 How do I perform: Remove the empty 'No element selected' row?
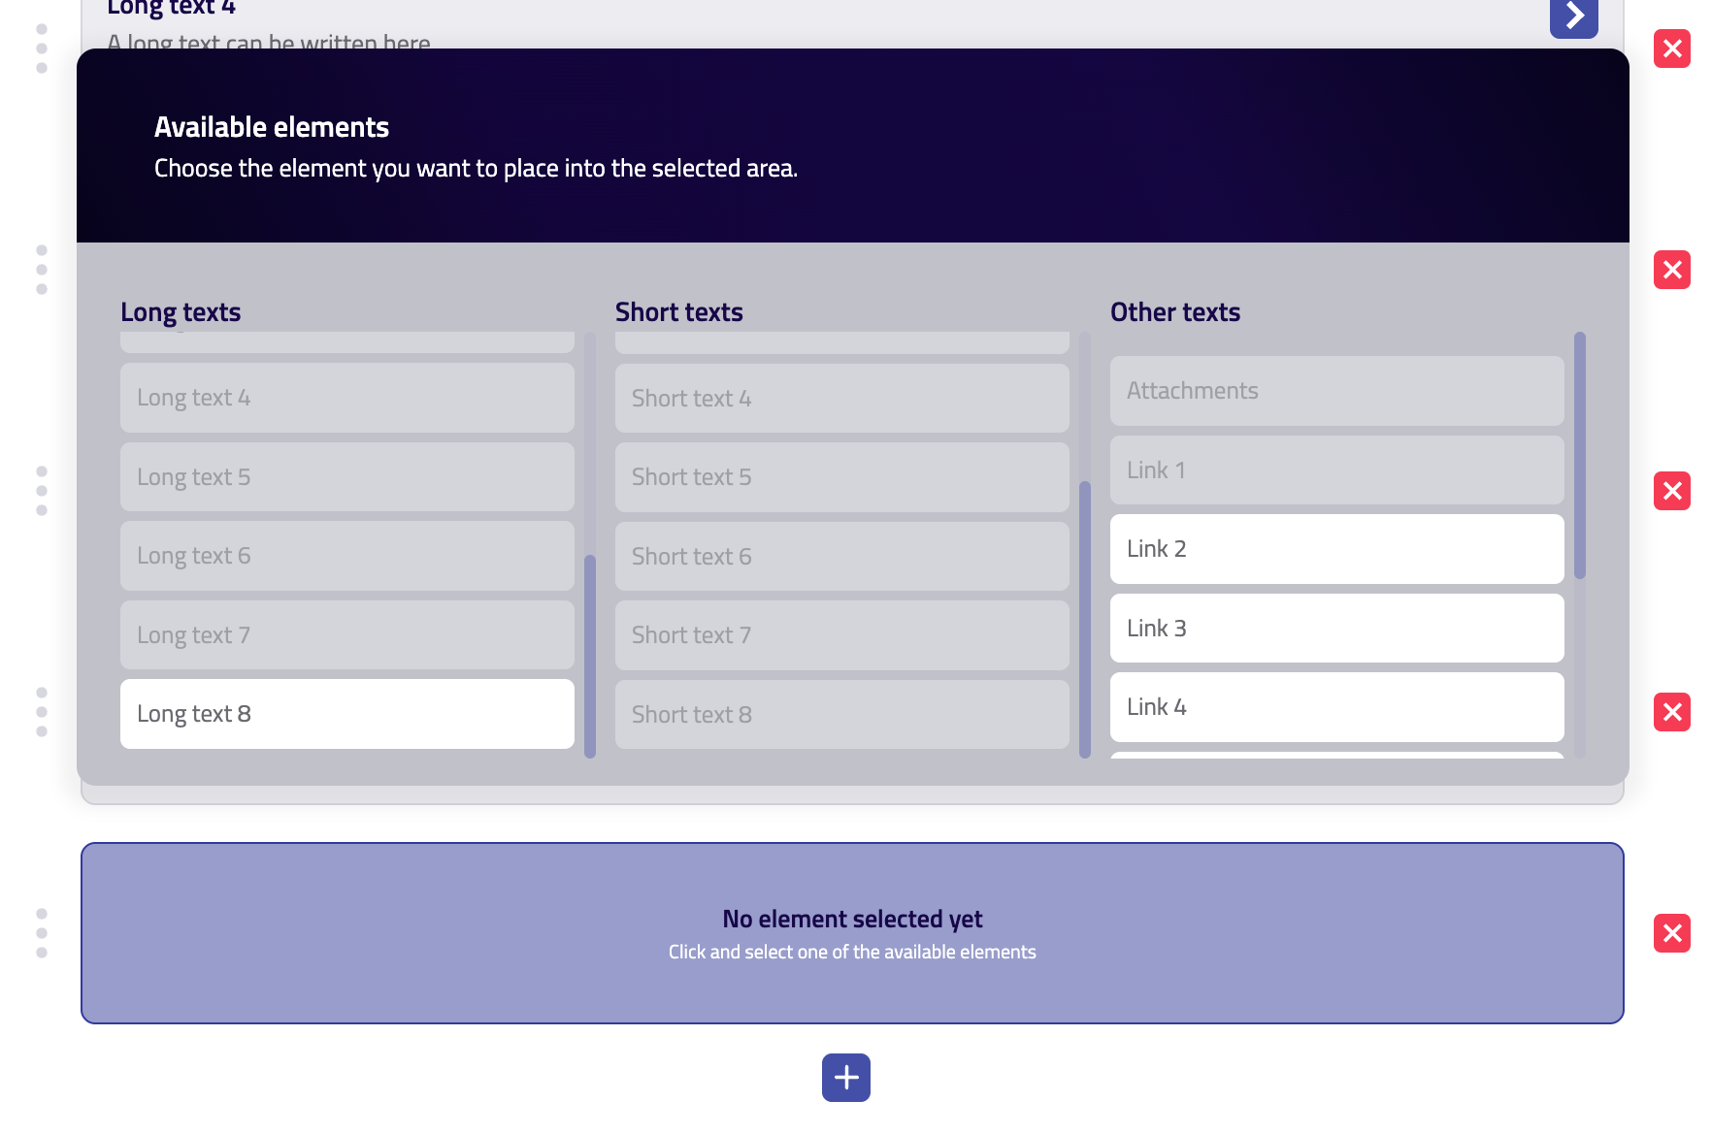(1671, 933)
